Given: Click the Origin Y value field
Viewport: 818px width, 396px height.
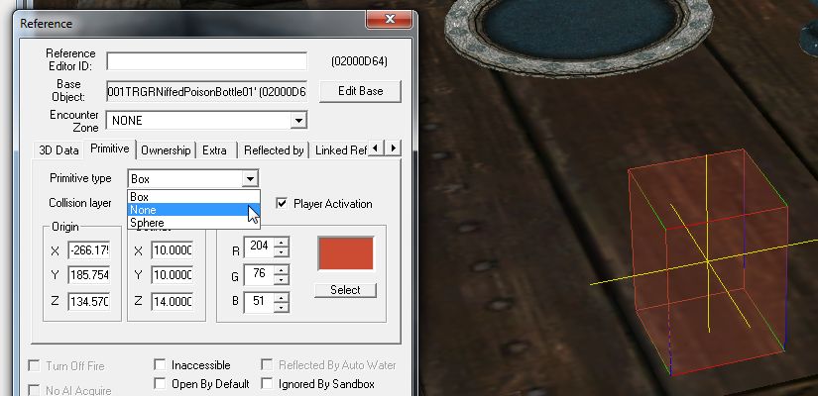Looking at the screenshot, I should [88, 275].
